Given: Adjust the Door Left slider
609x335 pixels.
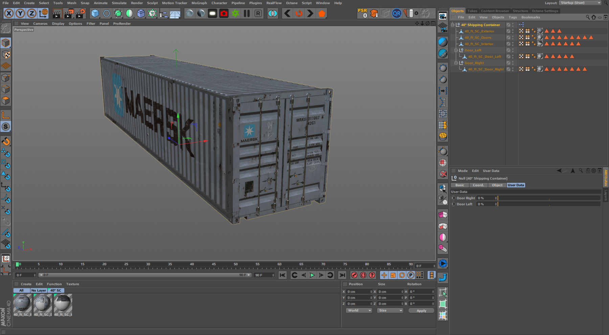Looking at the screenshot, I should [549, 204].
